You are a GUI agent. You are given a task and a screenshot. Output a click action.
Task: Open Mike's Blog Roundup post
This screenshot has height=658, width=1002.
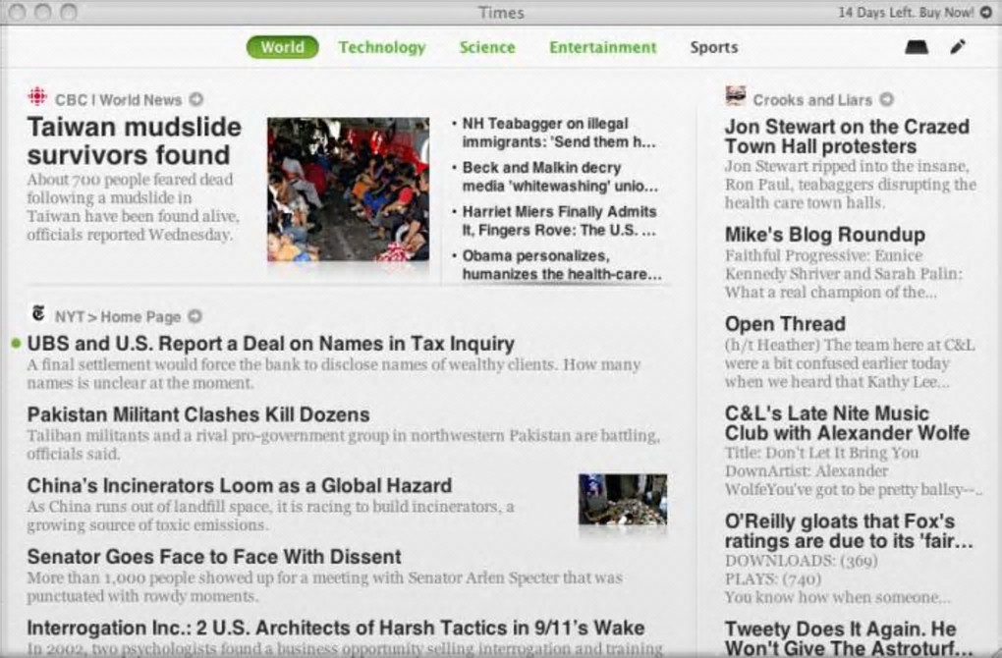tap(825, 235)
